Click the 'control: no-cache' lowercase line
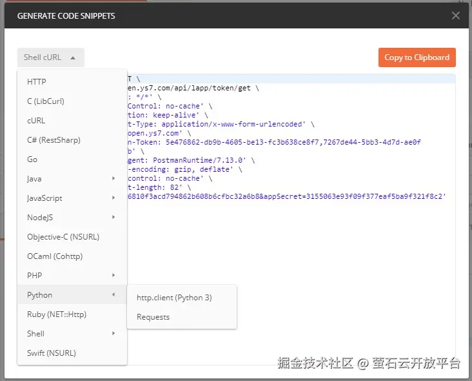This screenshot has height=381, width=472. tap(170, 178)
